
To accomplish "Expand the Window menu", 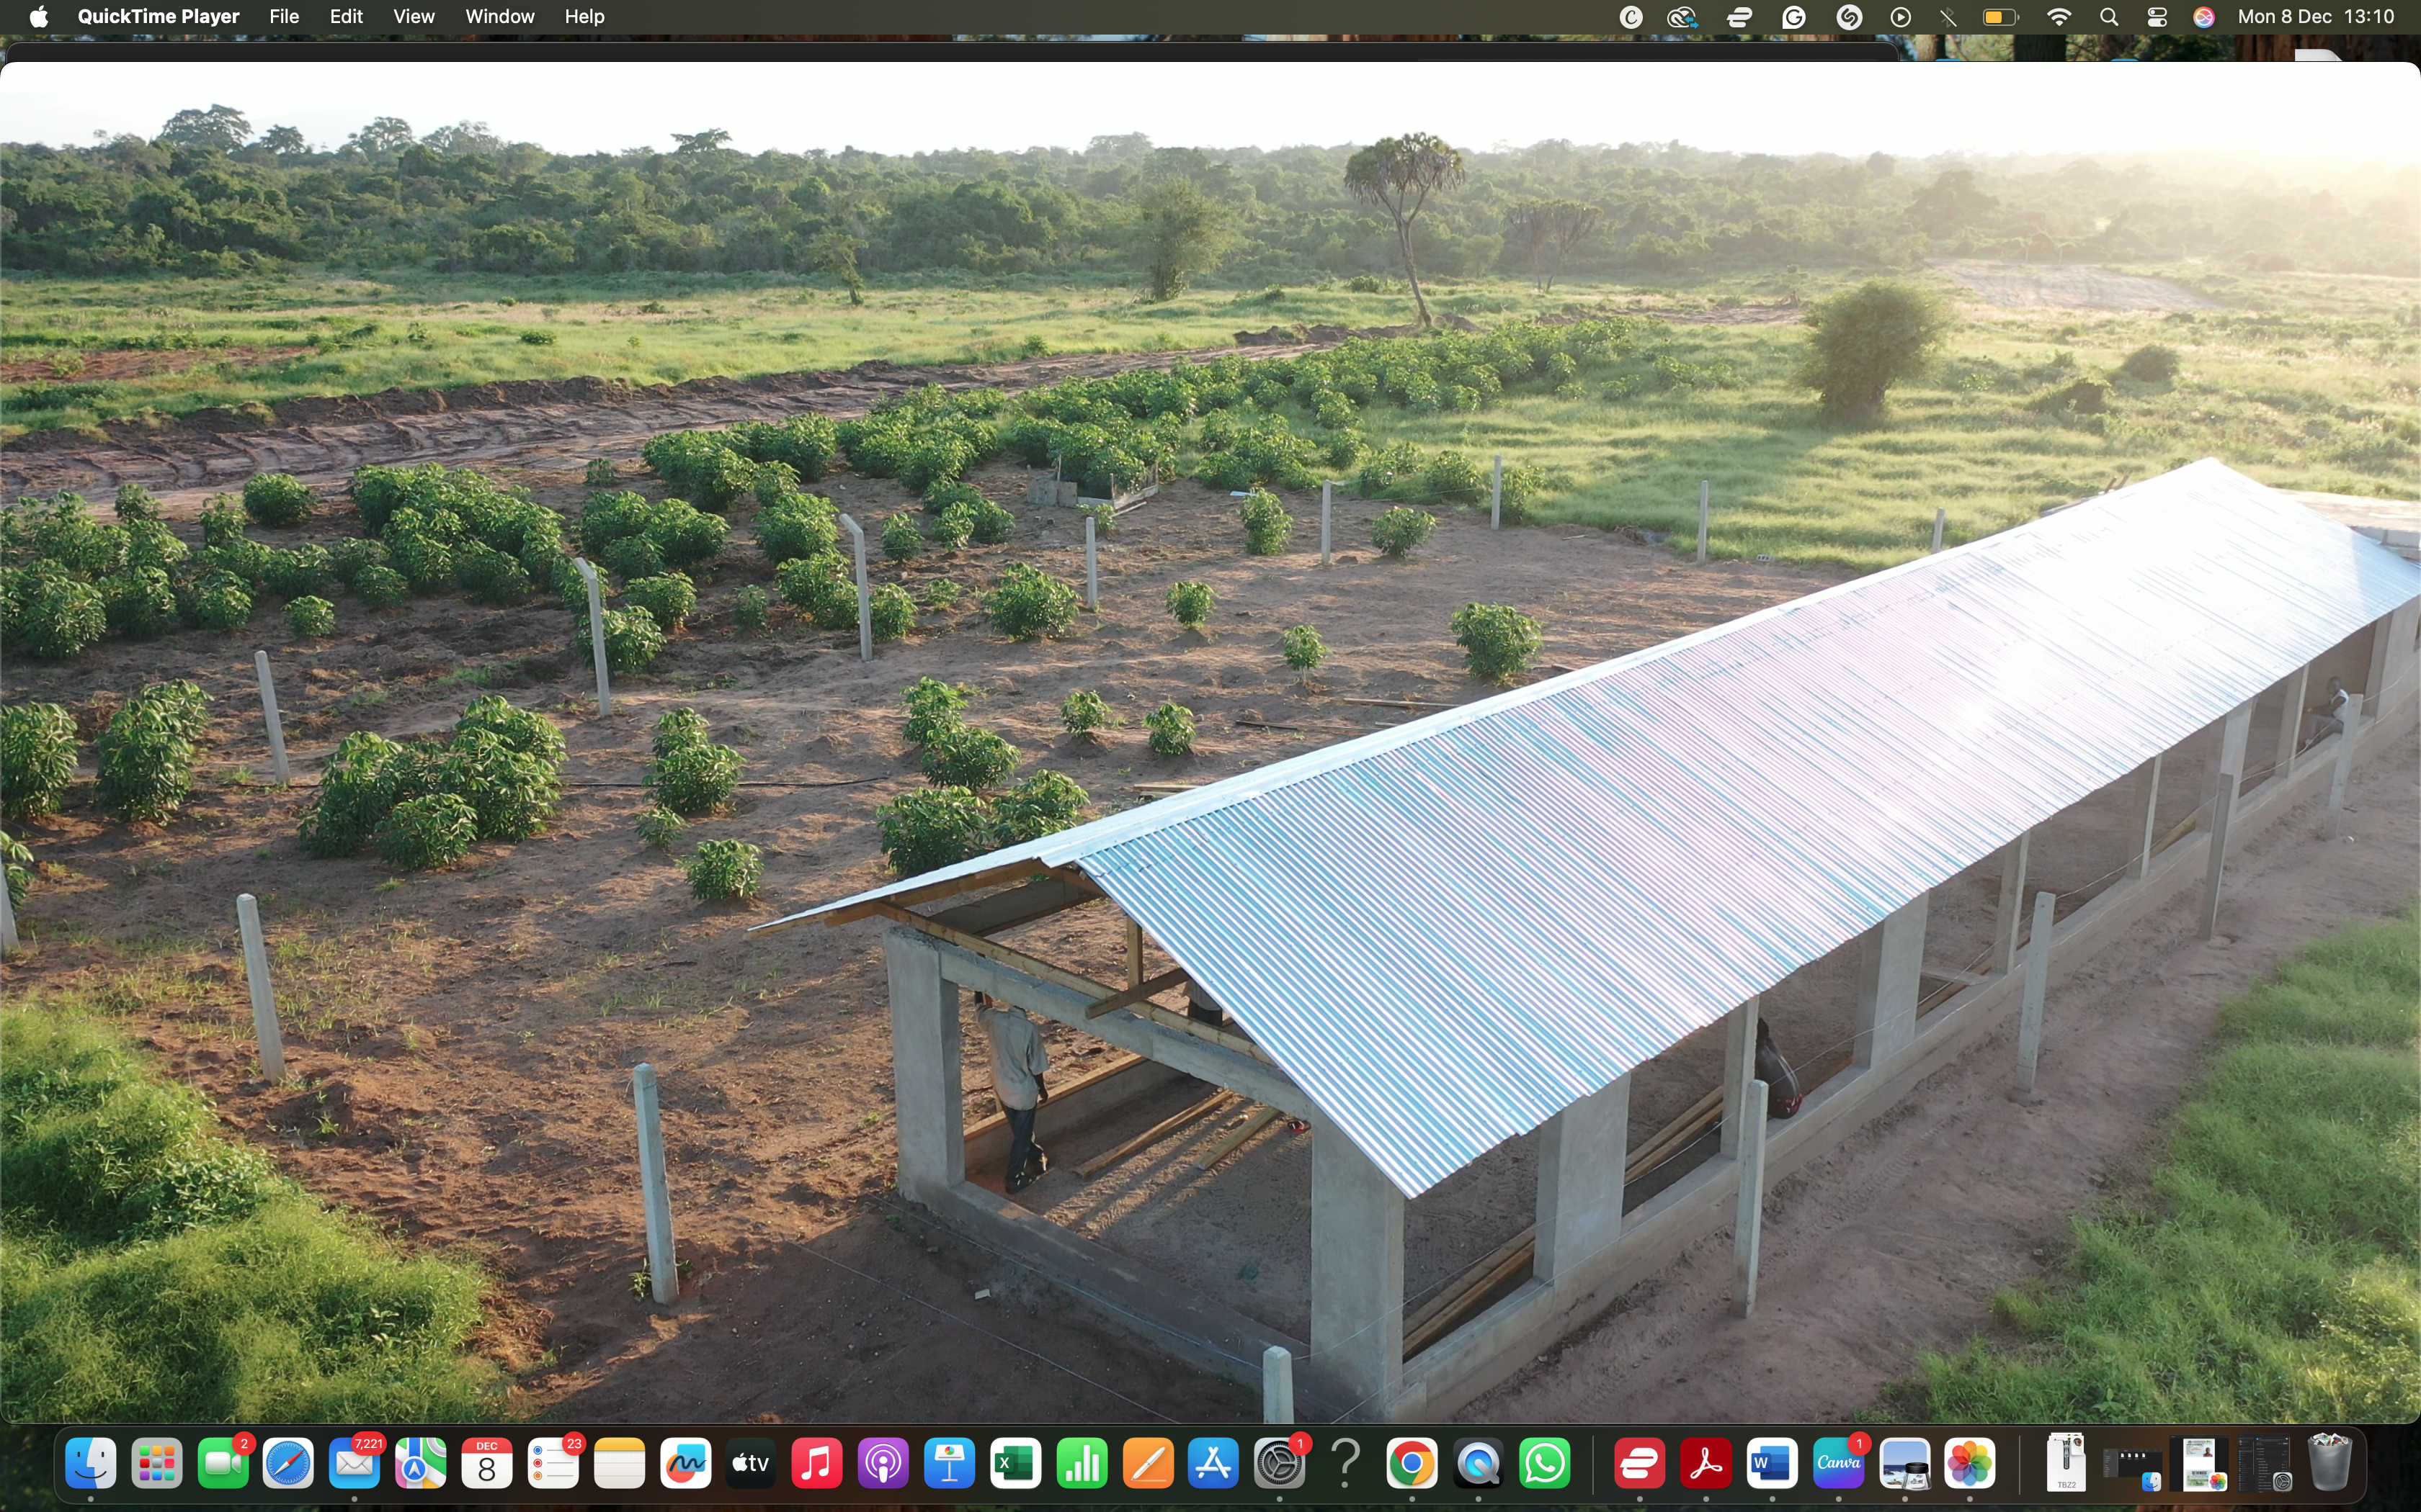I will pos(499,16).
